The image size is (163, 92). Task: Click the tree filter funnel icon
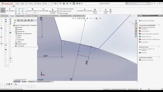[x=15, y=23]
